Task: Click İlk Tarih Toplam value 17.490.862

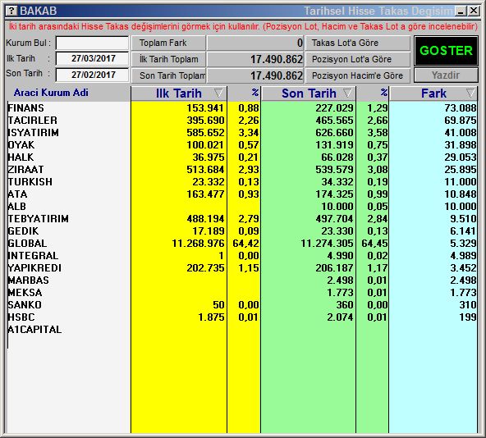Action: (277, 59)
